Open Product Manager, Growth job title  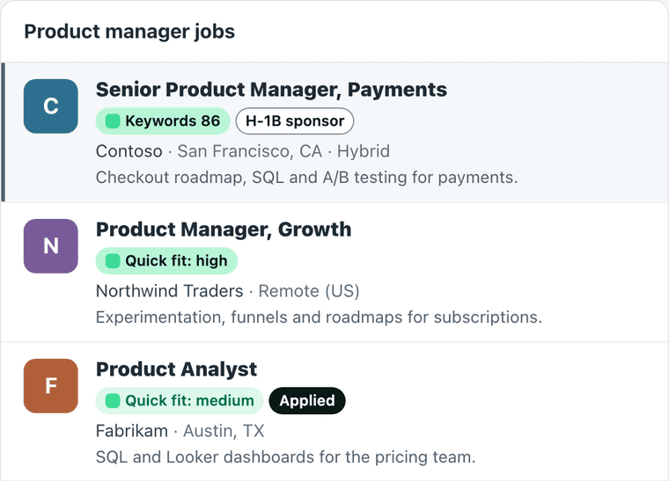coord(224,230)
